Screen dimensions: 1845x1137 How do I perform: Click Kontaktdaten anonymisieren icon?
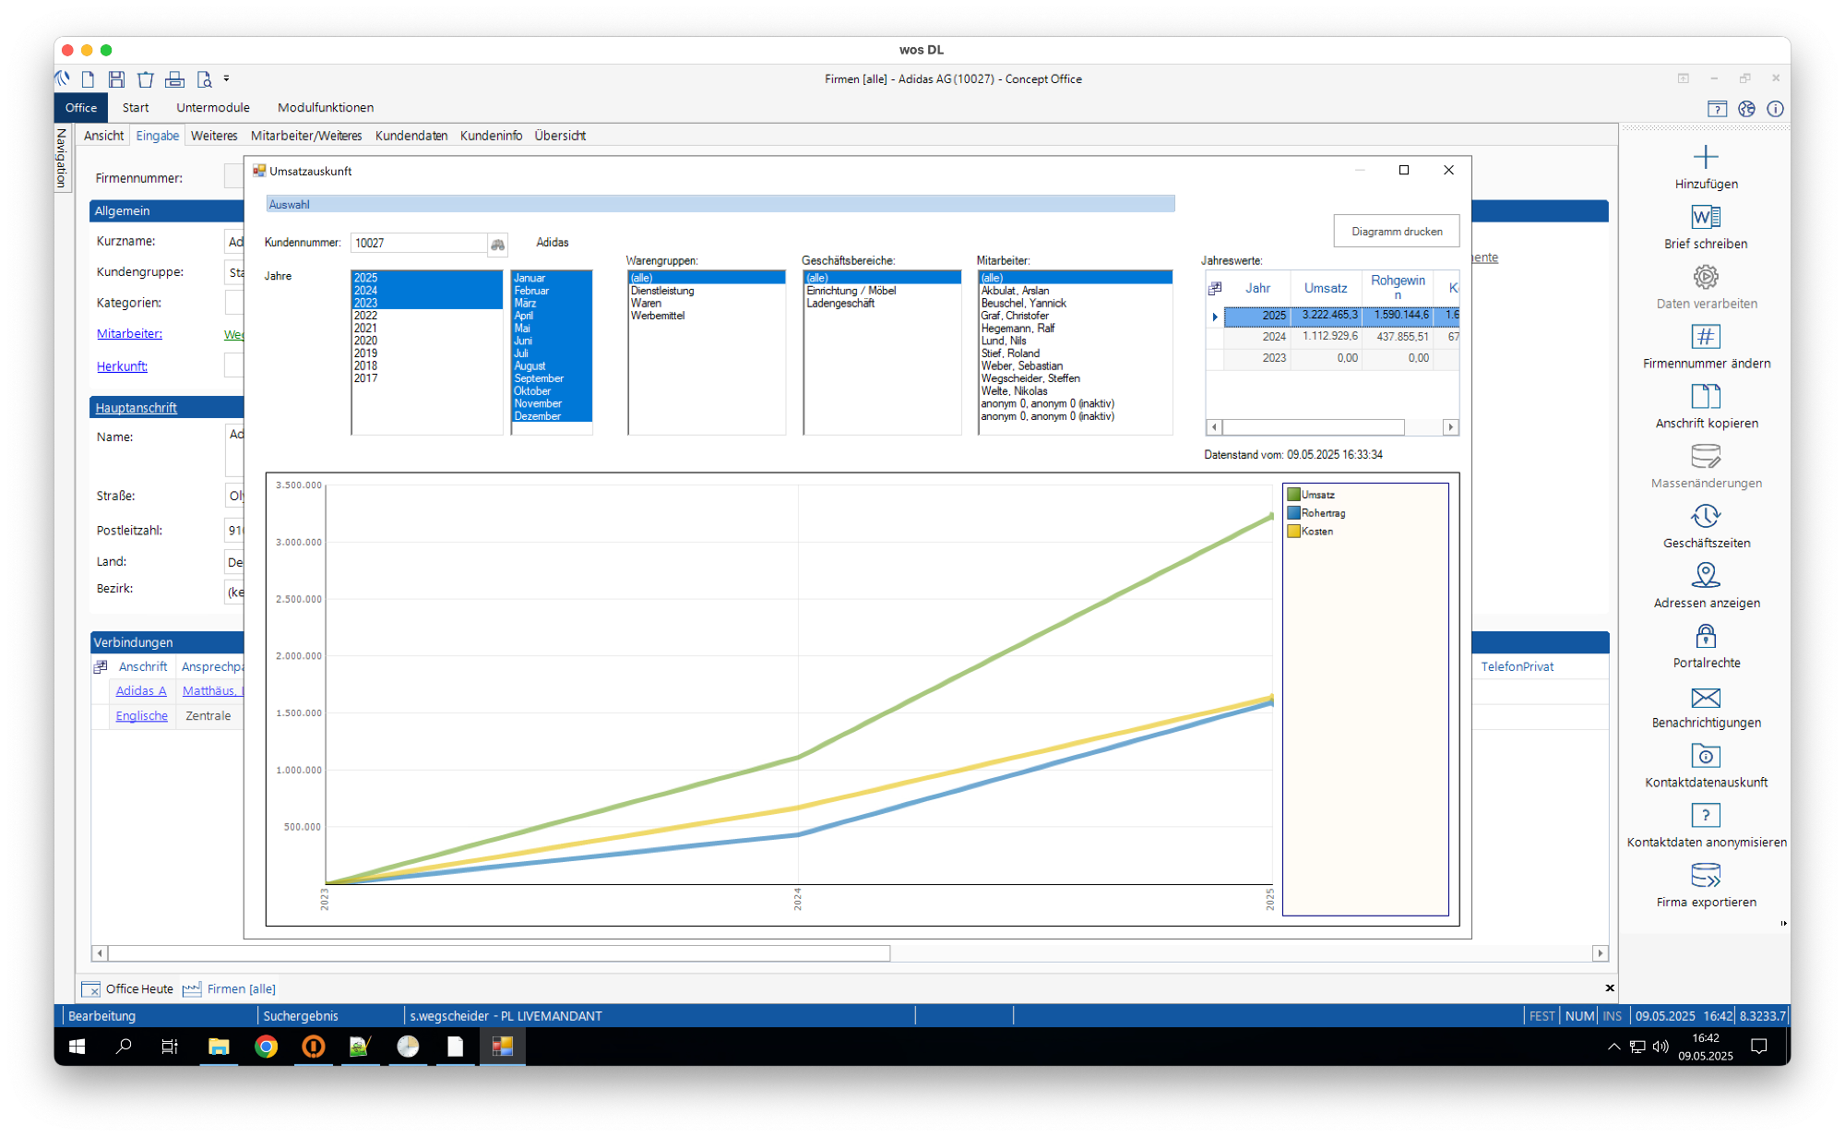[1706, 816]
